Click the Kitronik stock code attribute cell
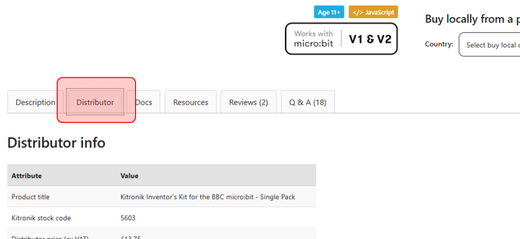Image resolution: width=520 pixels, height=239 pixels. tap(41, 218)
